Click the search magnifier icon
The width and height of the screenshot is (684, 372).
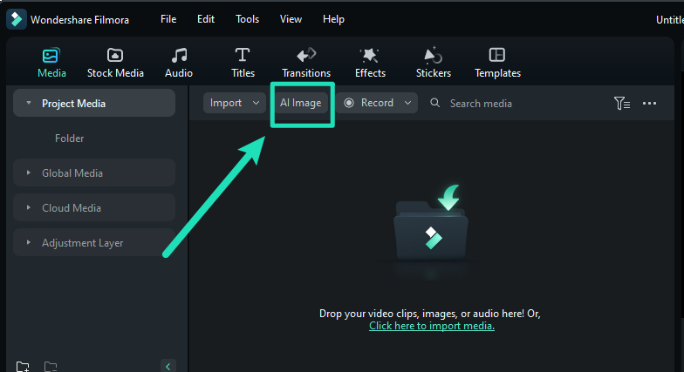tap(434, 103)
